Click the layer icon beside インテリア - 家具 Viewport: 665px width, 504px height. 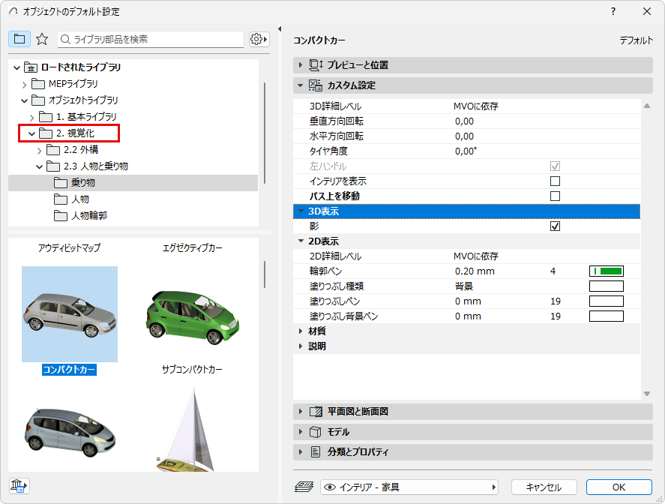[x=304, y=487]
